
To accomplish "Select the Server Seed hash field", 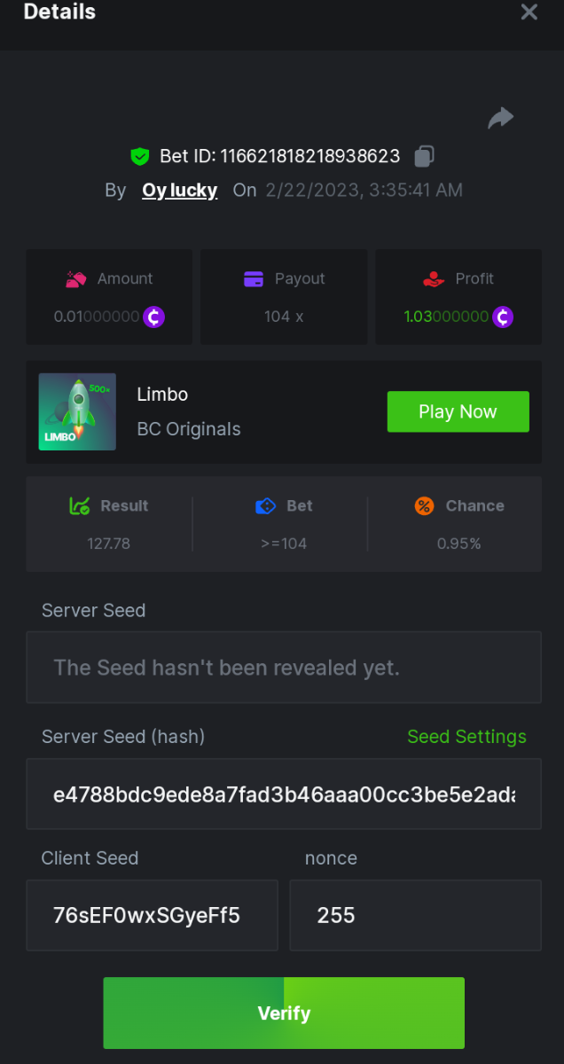I will click(x=284, y=794).
